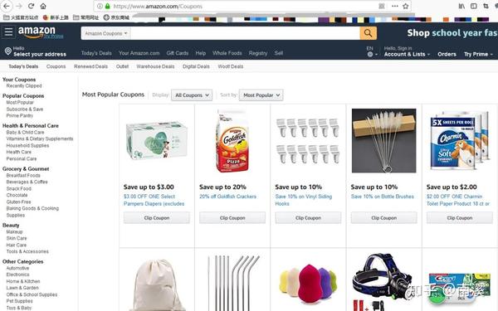
Task: Open the page actions ellipsis menu
Action: pyautogui.click(x=395, y=6)
